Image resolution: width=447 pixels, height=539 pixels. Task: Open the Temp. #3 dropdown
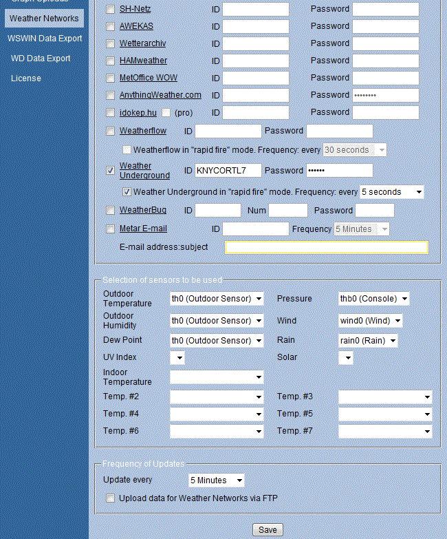click(385, 397)
